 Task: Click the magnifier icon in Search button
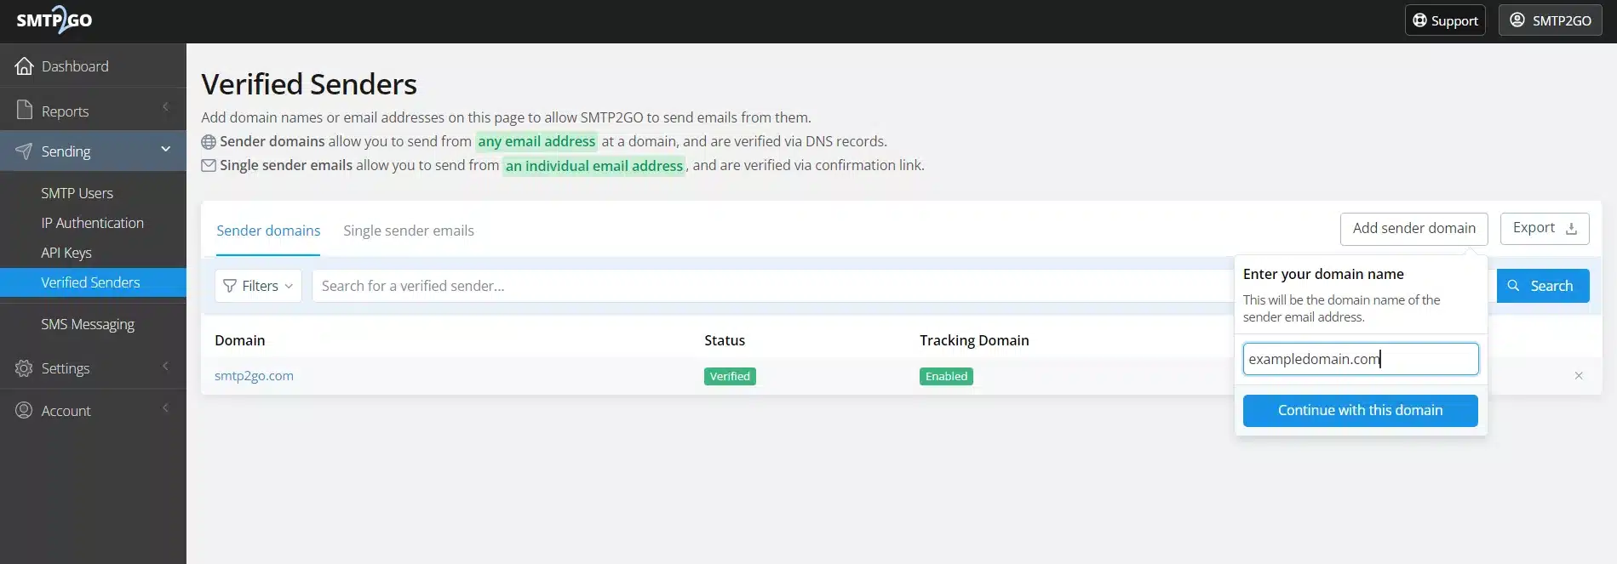pyautogui.click(x=1513, y=286)
